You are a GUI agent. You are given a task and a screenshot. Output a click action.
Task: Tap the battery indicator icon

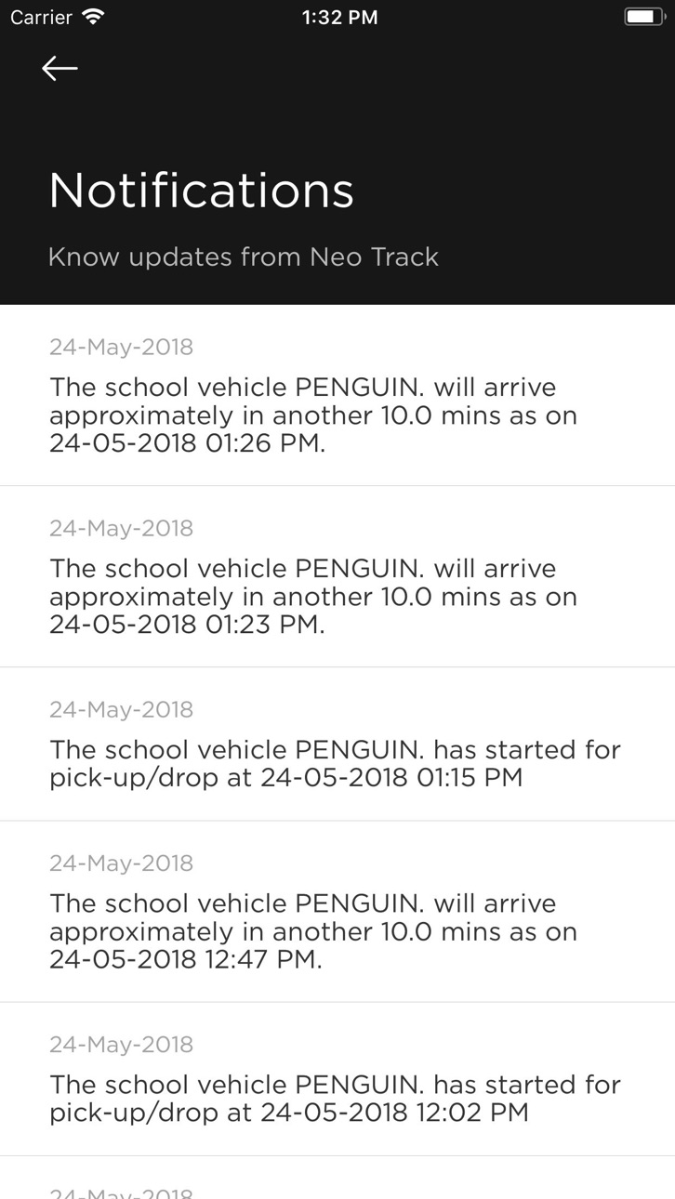(643, 17)
